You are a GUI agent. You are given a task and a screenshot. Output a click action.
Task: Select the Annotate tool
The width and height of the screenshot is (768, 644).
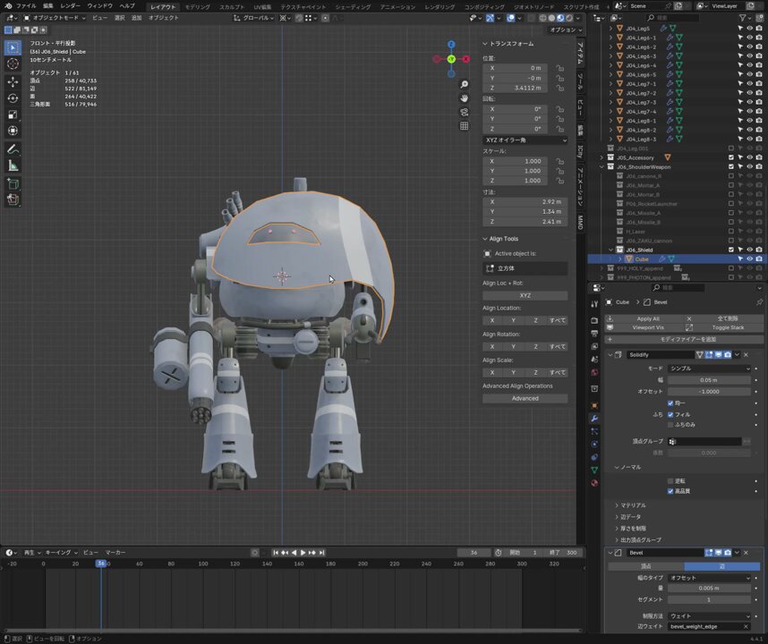click(13, 149)
